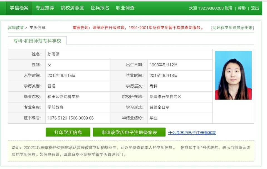The image size is (267, 169).
Task: Click the student portrait photo
Action: pyautogui.click(x=233, y=75)
